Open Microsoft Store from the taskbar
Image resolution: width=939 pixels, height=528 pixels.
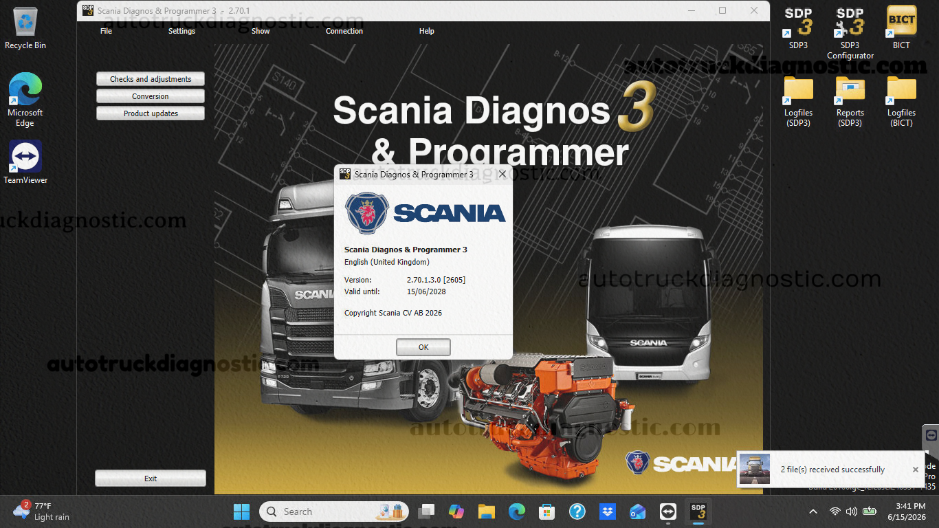click(x=547, y=511)
